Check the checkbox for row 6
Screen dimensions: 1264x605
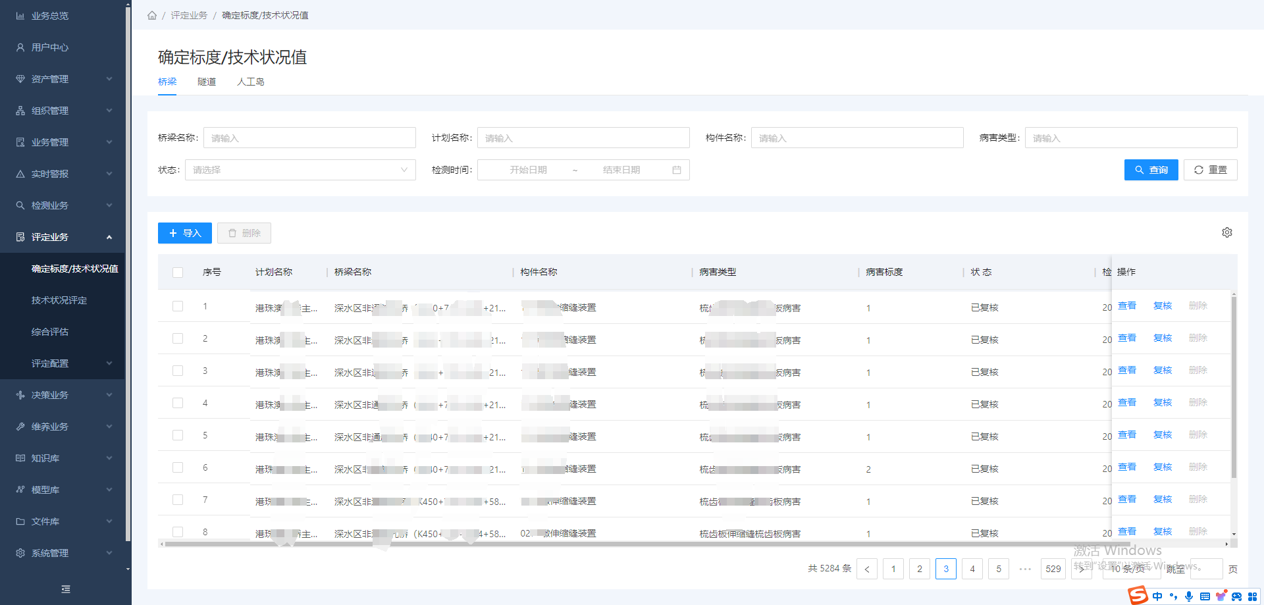tap(178, 467)
